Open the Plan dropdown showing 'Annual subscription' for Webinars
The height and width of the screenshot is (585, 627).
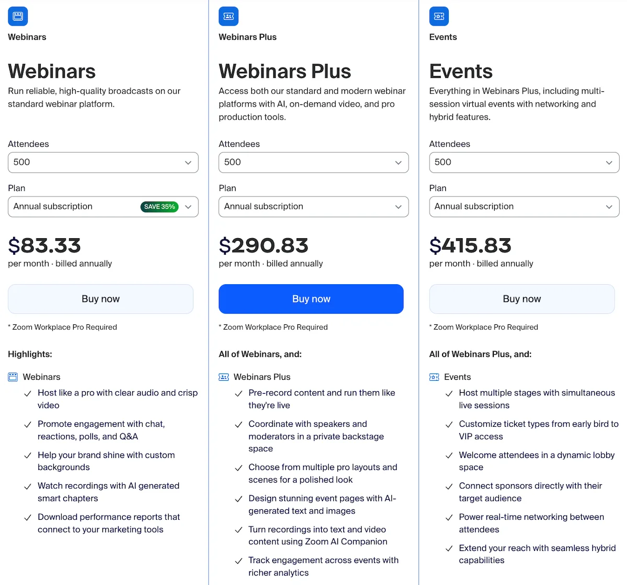103,207
